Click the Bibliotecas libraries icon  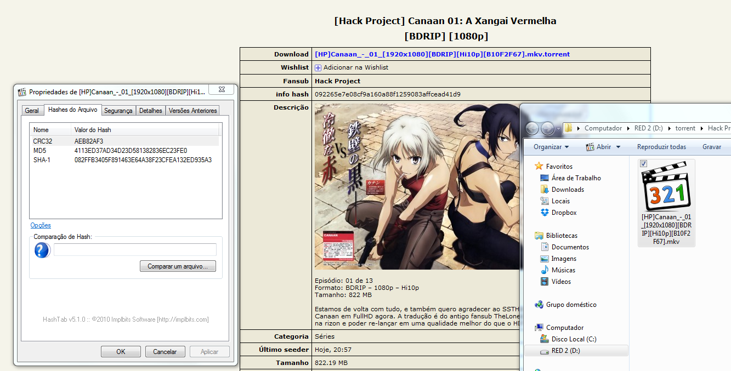pos(539,235)
